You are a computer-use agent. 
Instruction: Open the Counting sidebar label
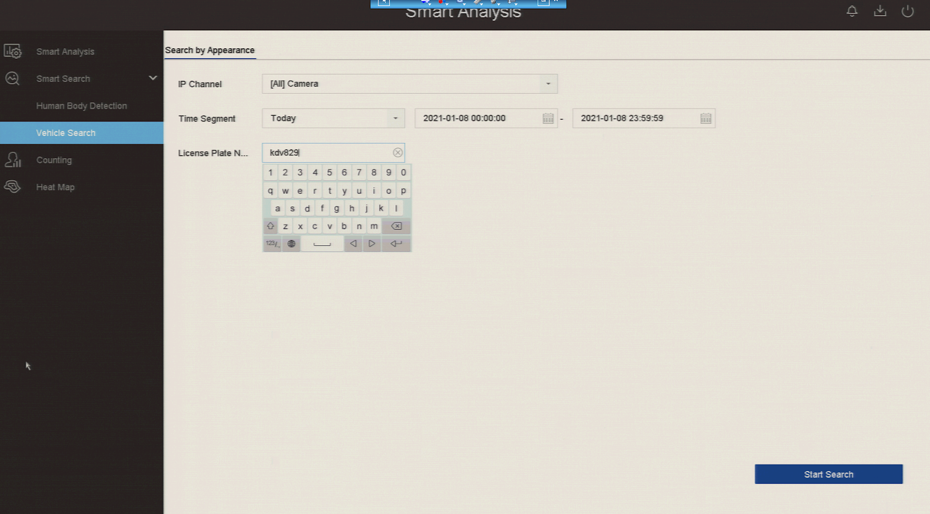coord(54,160)
